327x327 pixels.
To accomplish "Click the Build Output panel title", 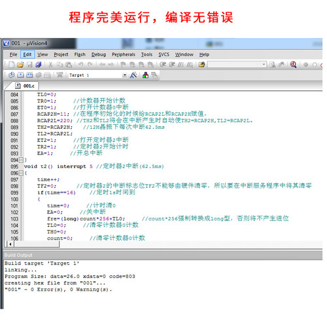I will coord(18,255).
